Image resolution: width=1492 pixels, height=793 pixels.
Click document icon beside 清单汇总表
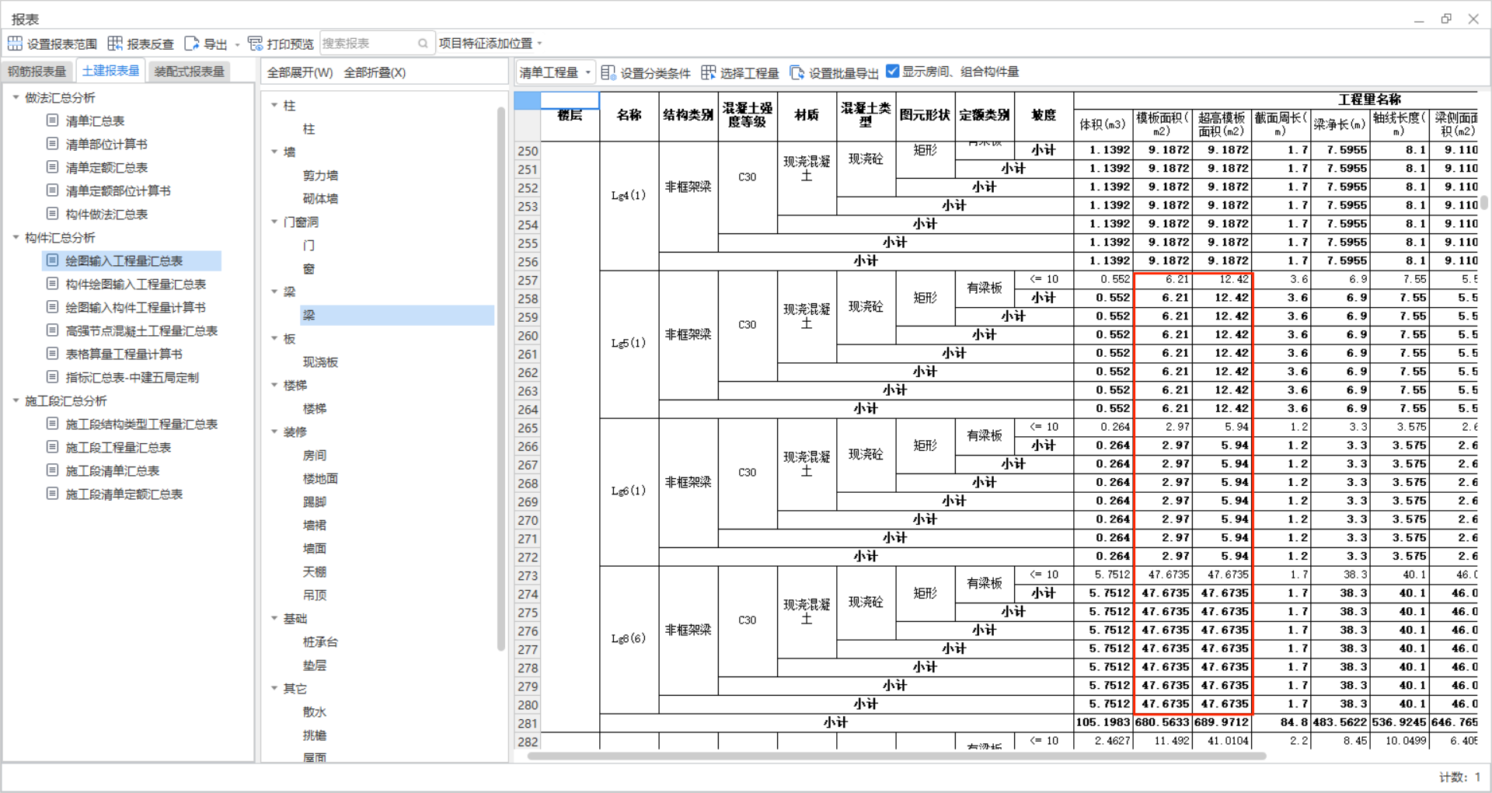(52, 121)
